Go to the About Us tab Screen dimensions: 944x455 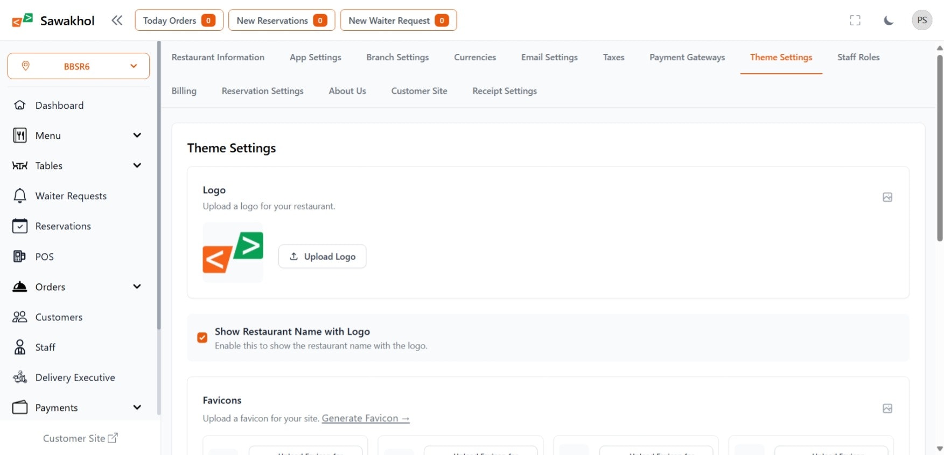(347, 91)
